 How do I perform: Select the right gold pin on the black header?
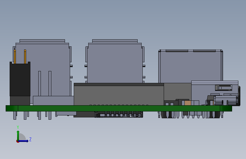click(x=25, y=57)
